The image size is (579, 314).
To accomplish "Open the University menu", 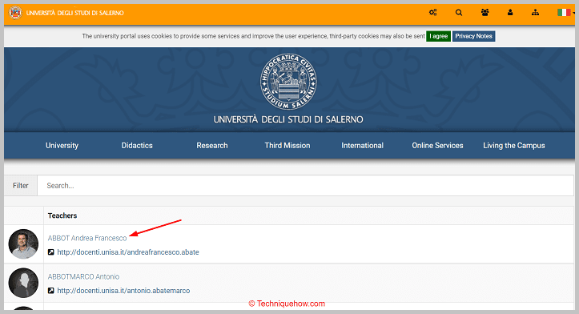I will point(62,146).
